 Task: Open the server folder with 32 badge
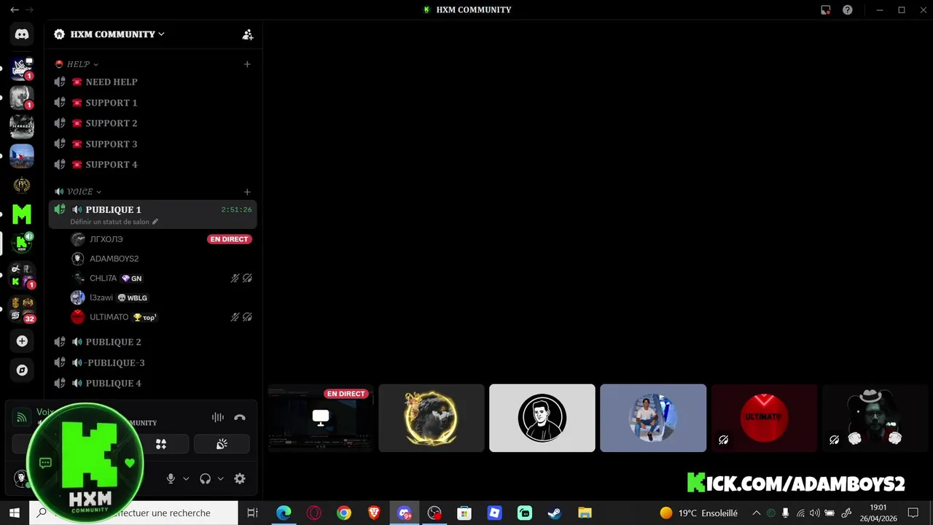click(22, 310)
